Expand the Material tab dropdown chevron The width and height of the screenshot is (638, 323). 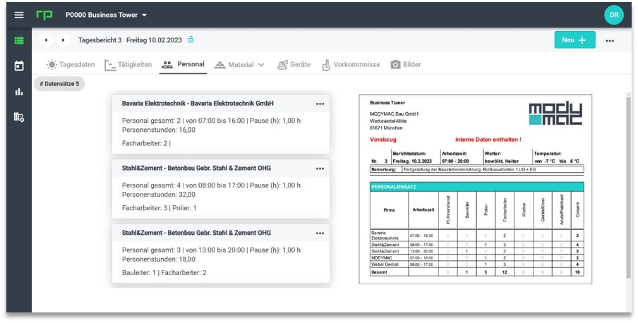point(261,65)
